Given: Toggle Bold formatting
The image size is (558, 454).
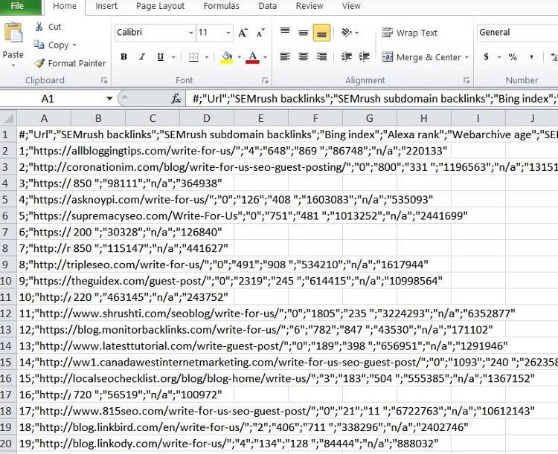Looking at the screenshot, I should (124, 57).
